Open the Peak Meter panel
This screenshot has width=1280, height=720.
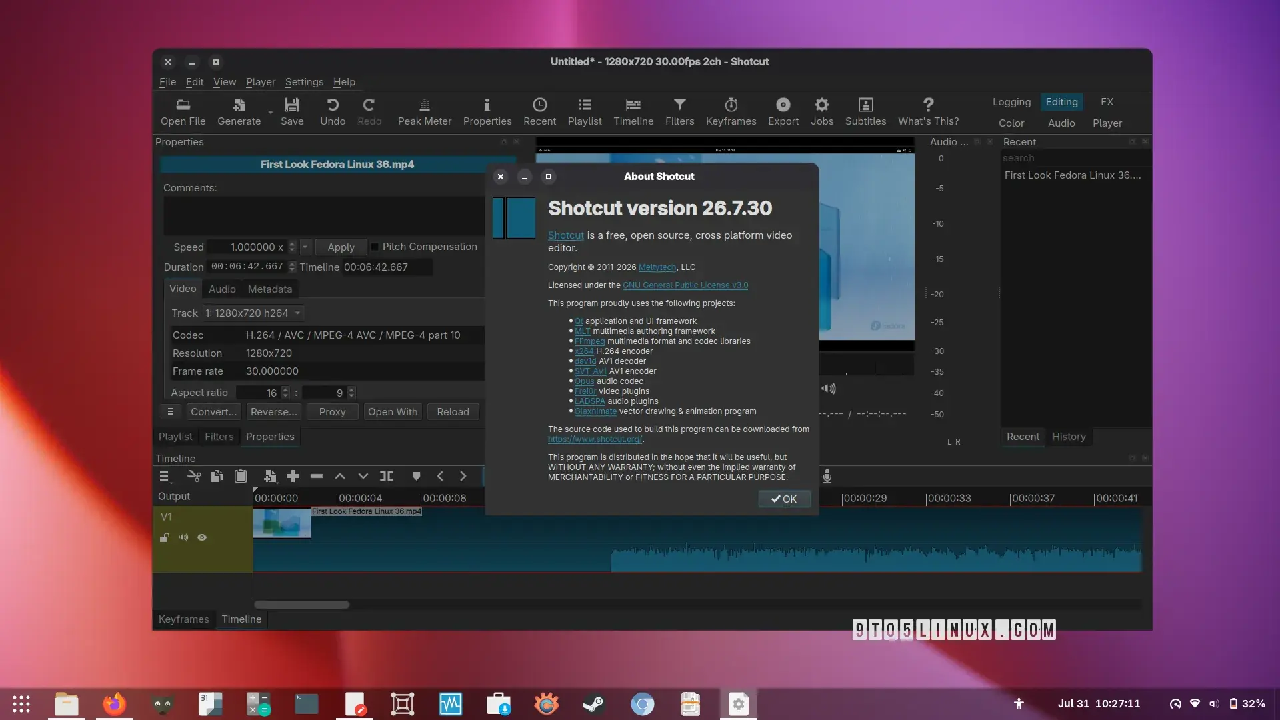(x=425, y=112)
